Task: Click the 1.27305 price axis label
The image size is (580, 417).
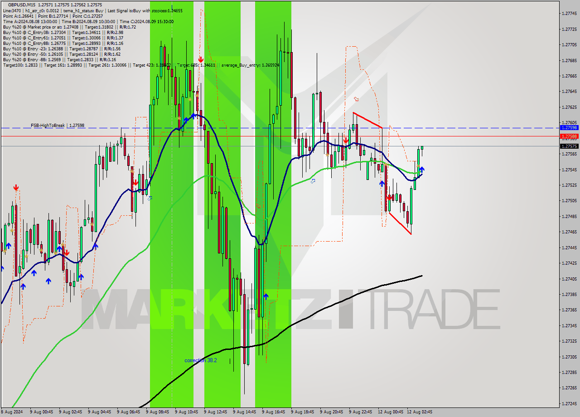Action: 569,357
